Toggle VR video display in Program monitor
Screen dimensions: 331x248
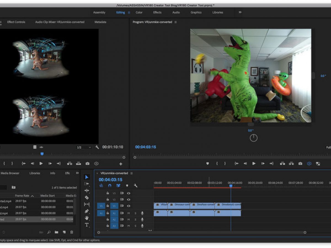pos(309,163)
